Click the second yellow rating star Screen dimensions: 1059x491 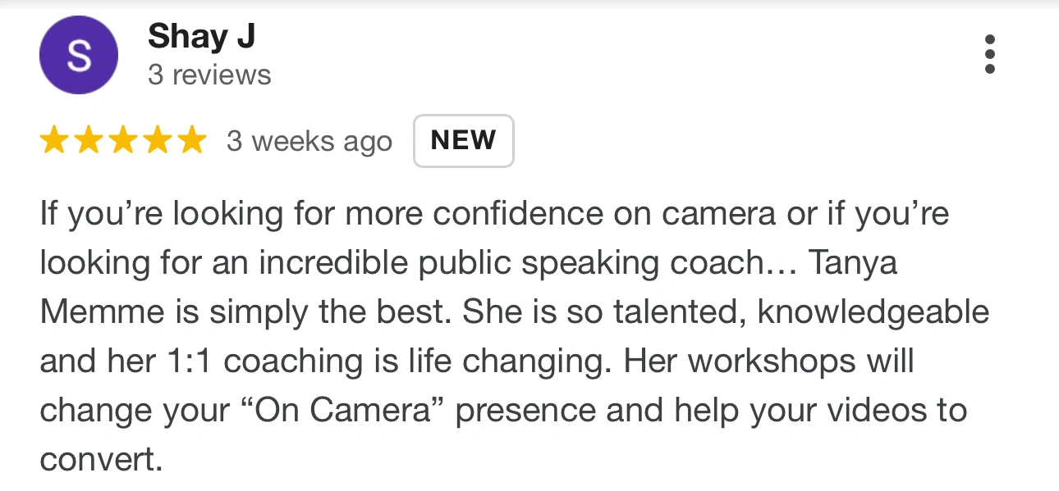[89, 140]
